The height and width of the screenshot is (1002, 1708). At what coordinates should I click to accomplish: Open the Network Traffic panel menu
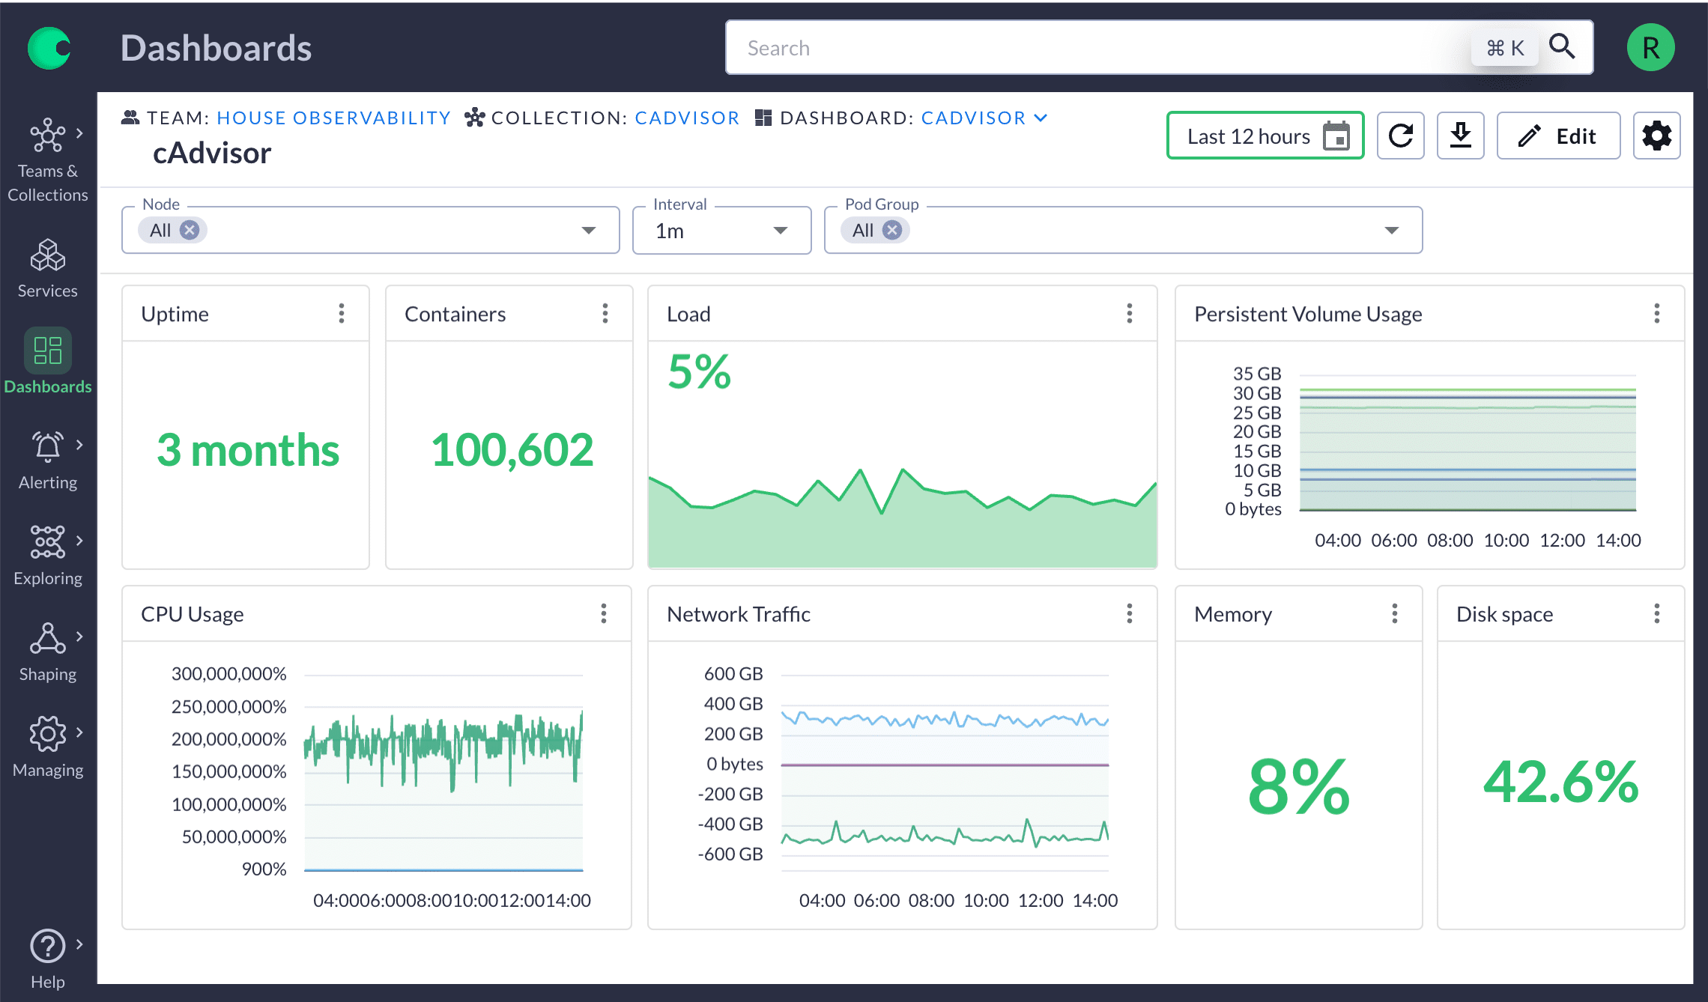[x=1130, y=613]
